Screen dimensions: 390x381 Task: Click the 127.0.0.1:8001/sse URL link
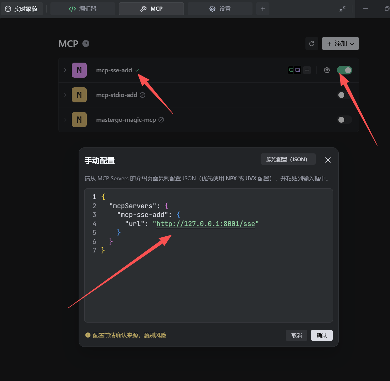(205, 224)
